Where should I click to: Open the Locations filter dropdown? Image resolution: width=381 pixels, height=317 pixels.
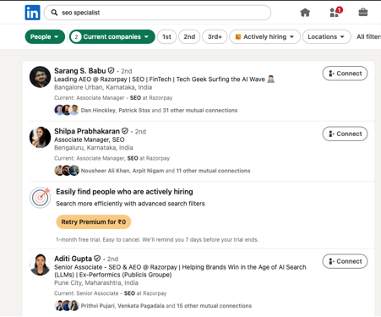(326, 36)
